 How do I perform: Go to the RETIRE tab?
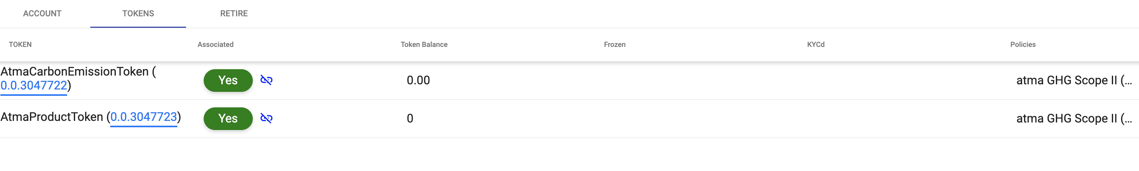(234, 14)
